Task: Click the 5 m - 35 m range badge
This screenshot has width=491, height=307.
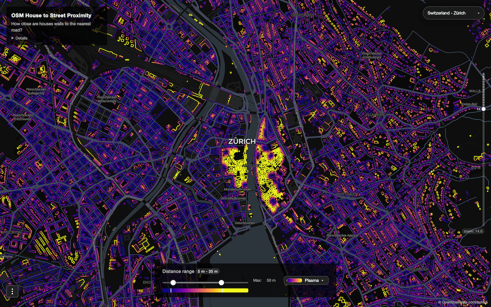Action: [207, 271]
